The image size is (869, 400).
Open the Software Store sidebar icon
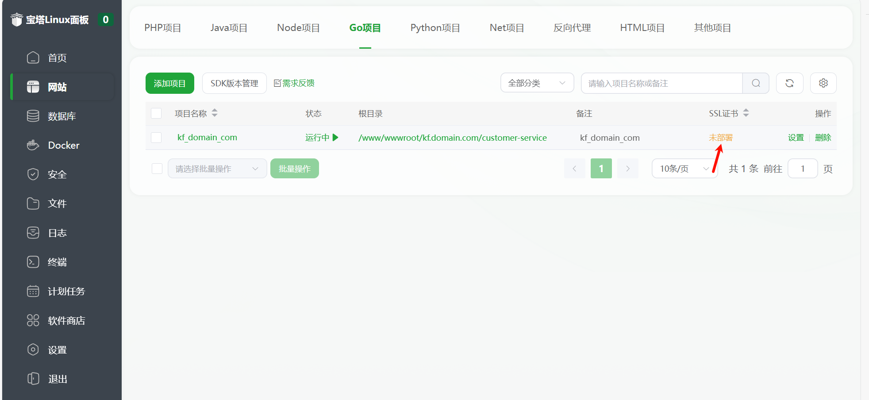[x=33, y=320]
